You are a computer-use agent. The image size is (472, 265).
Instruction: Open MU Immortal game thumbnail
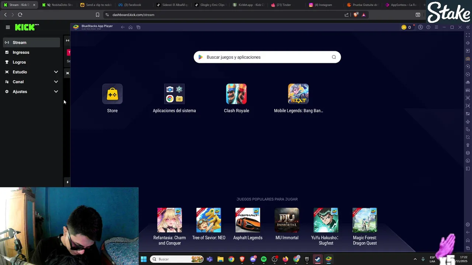(287, 220)
